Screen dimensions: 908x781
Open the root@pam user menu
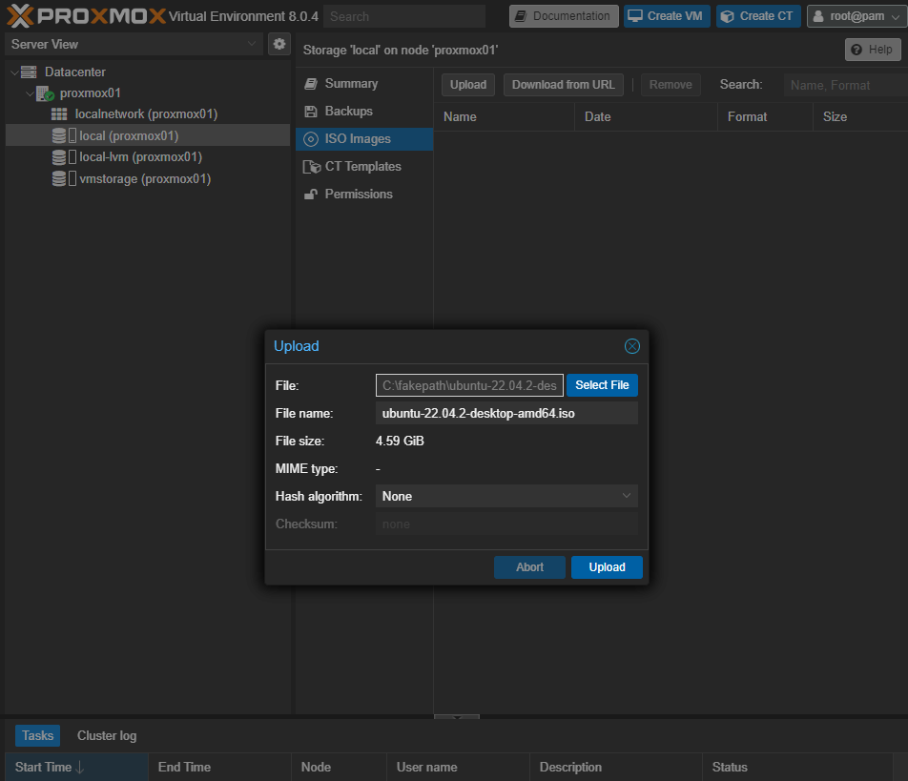click(x=856, y=16)
